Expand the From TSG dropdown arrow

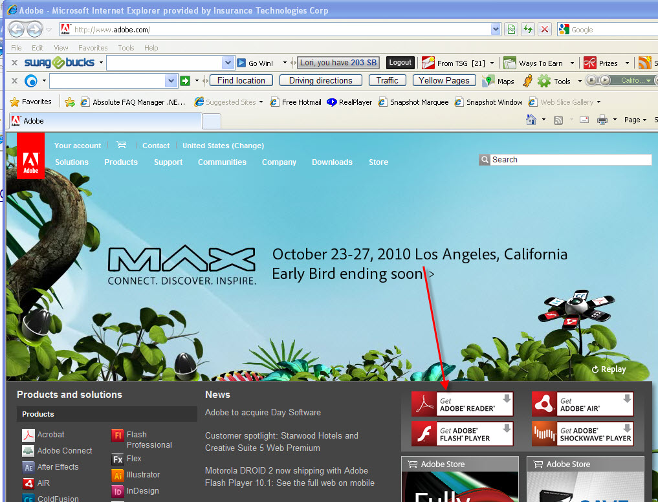pyautogui.click(x=492, y=63)
